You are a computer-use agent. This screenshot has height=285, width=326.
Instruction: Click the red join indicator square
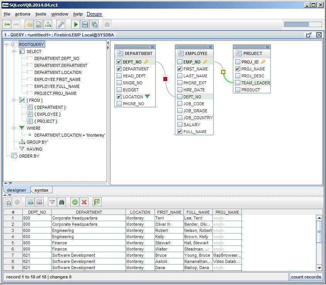pos(165,79)
